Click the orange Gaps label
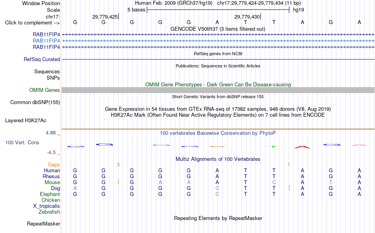Image resolution: width=375 pixels, height=233 pixels. coord(54,165)
